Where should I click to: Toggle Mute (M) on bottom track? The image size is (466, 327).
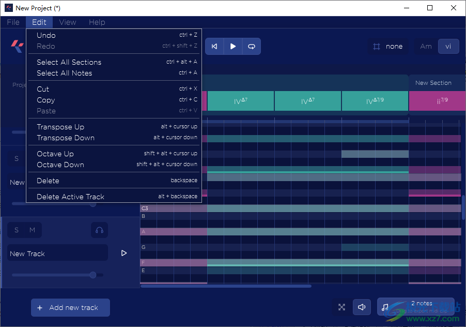coord(32,230)
